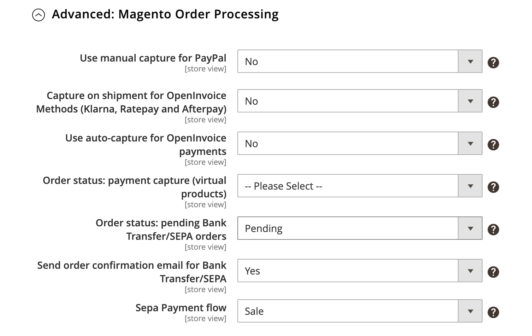This screenshot has height=336, width=532.
Task: Expand the Capture on shipment for OpenInvoice dropdown
Action: (x=470, y=101)
